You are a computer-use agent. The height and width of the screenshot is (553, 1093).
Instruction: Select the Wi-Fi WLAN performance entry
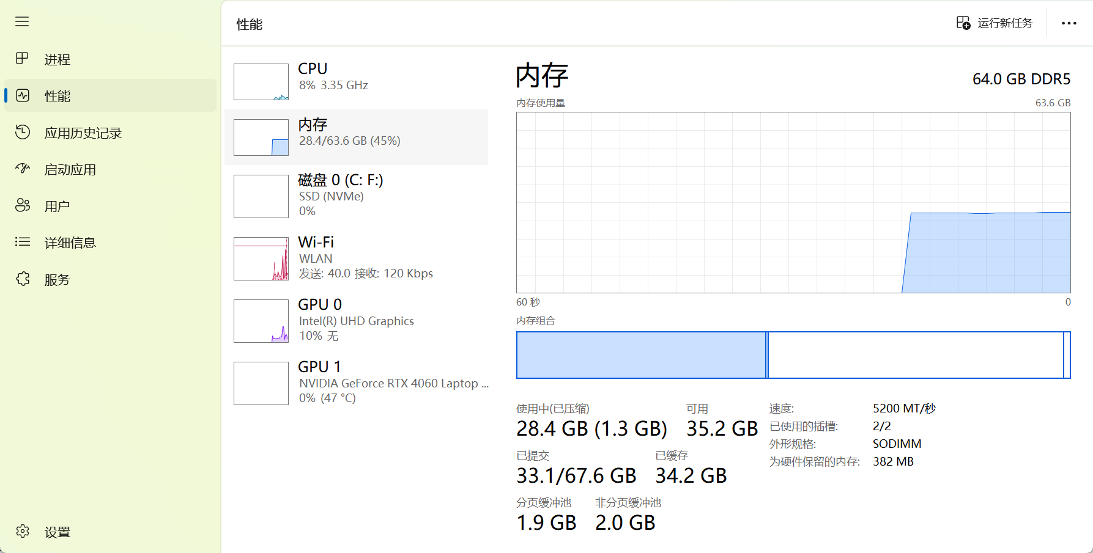[357, 258]
